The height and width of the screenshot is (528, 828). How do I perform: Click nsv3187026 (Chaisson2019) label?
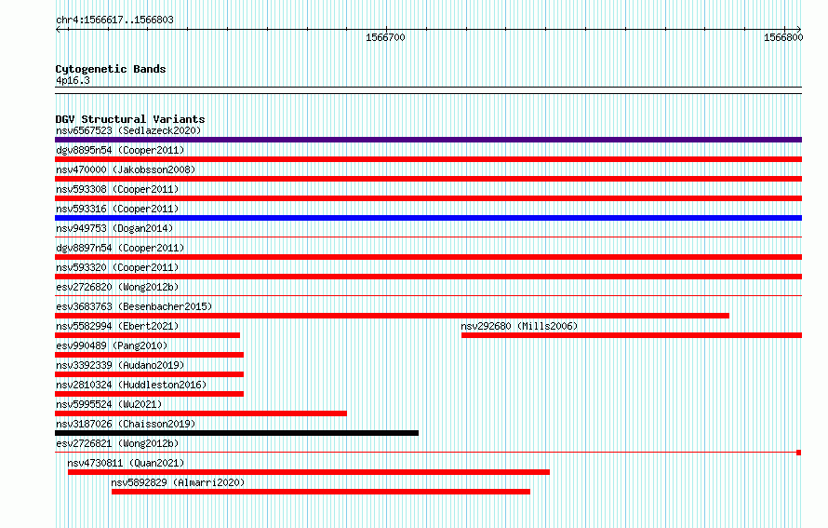click(126, 424)
